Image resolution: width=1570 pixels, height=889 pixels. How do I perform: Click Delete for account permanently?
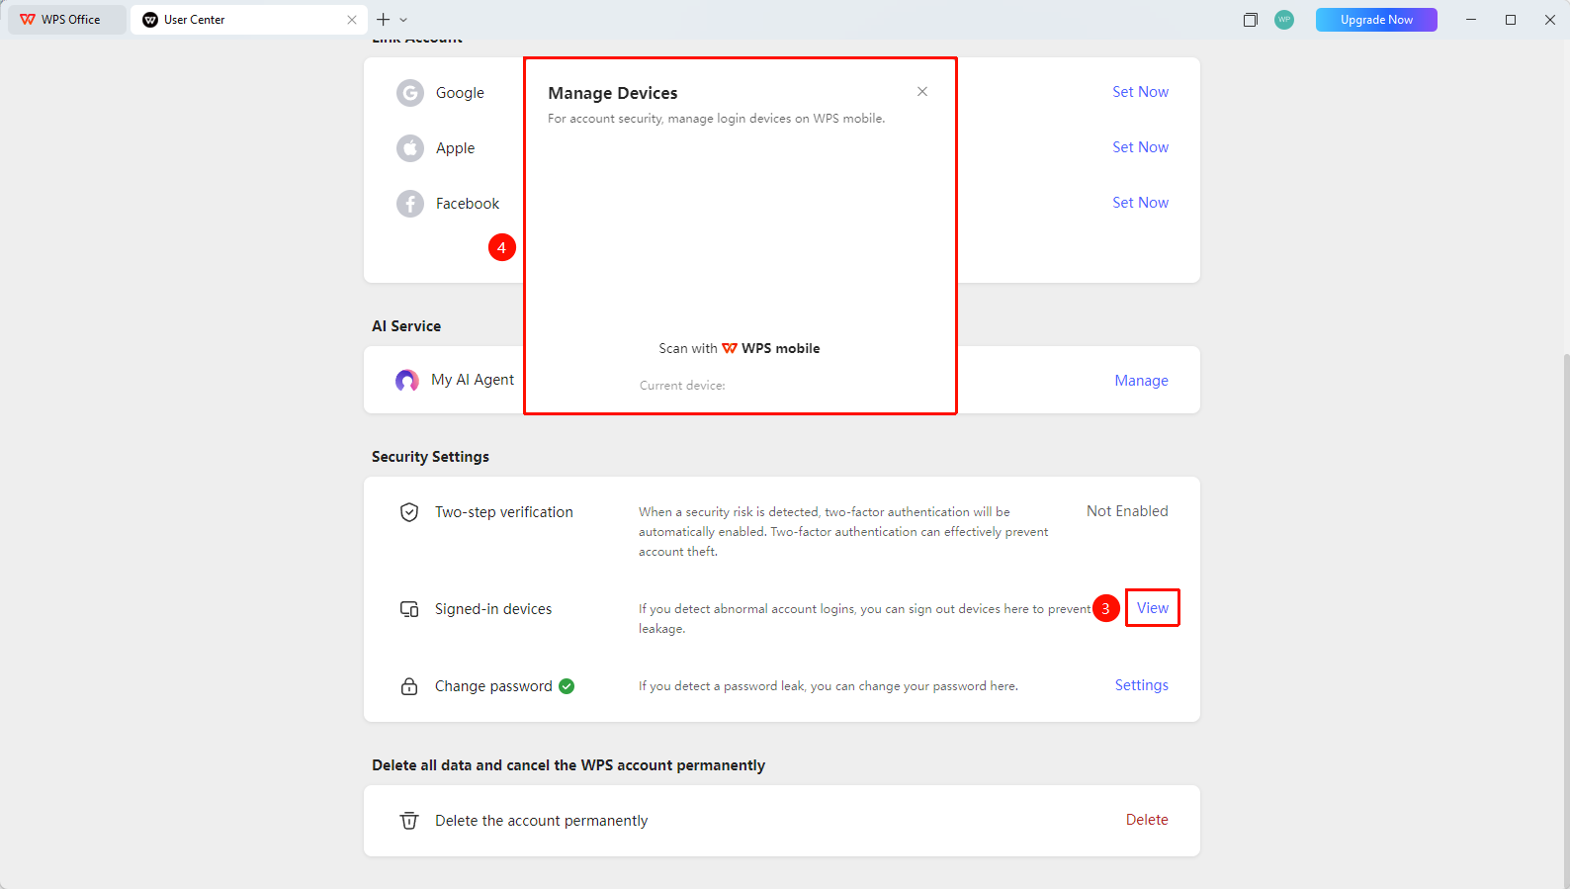(1147, 820)
